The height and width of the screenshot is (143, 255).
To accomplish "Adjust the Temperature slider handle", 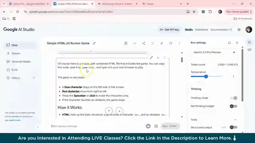I will pyautogui.click(x=206, y=77).
